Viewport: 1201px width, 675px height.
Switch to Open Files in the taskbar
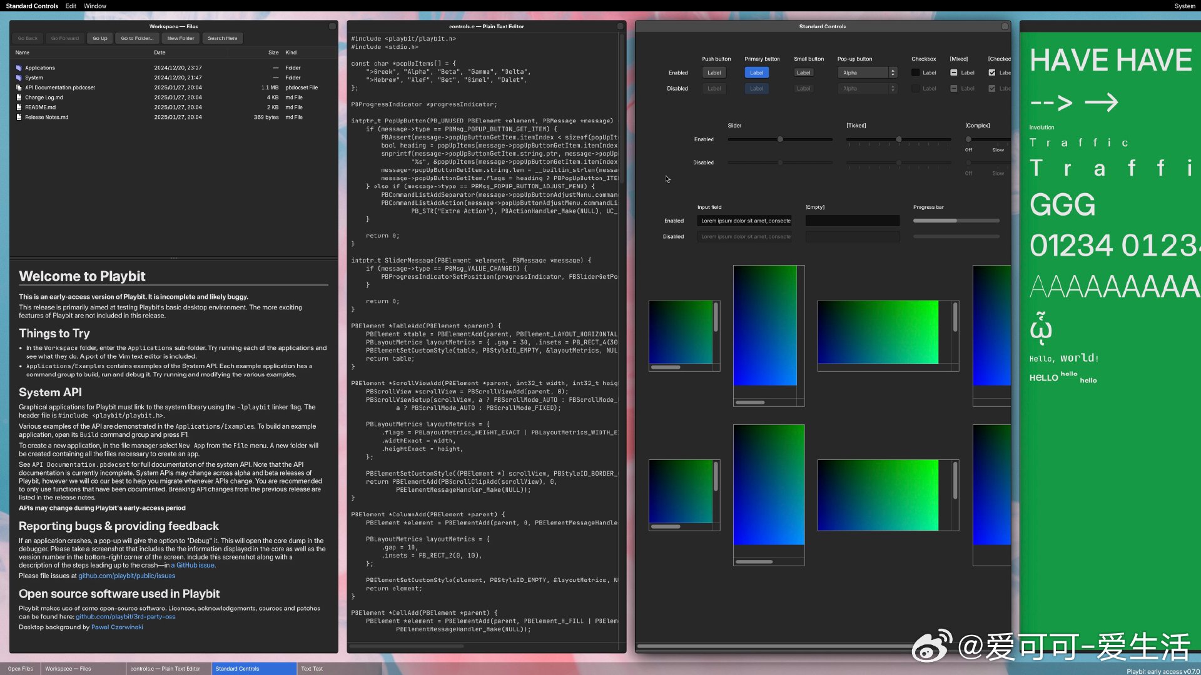[21, 669]
